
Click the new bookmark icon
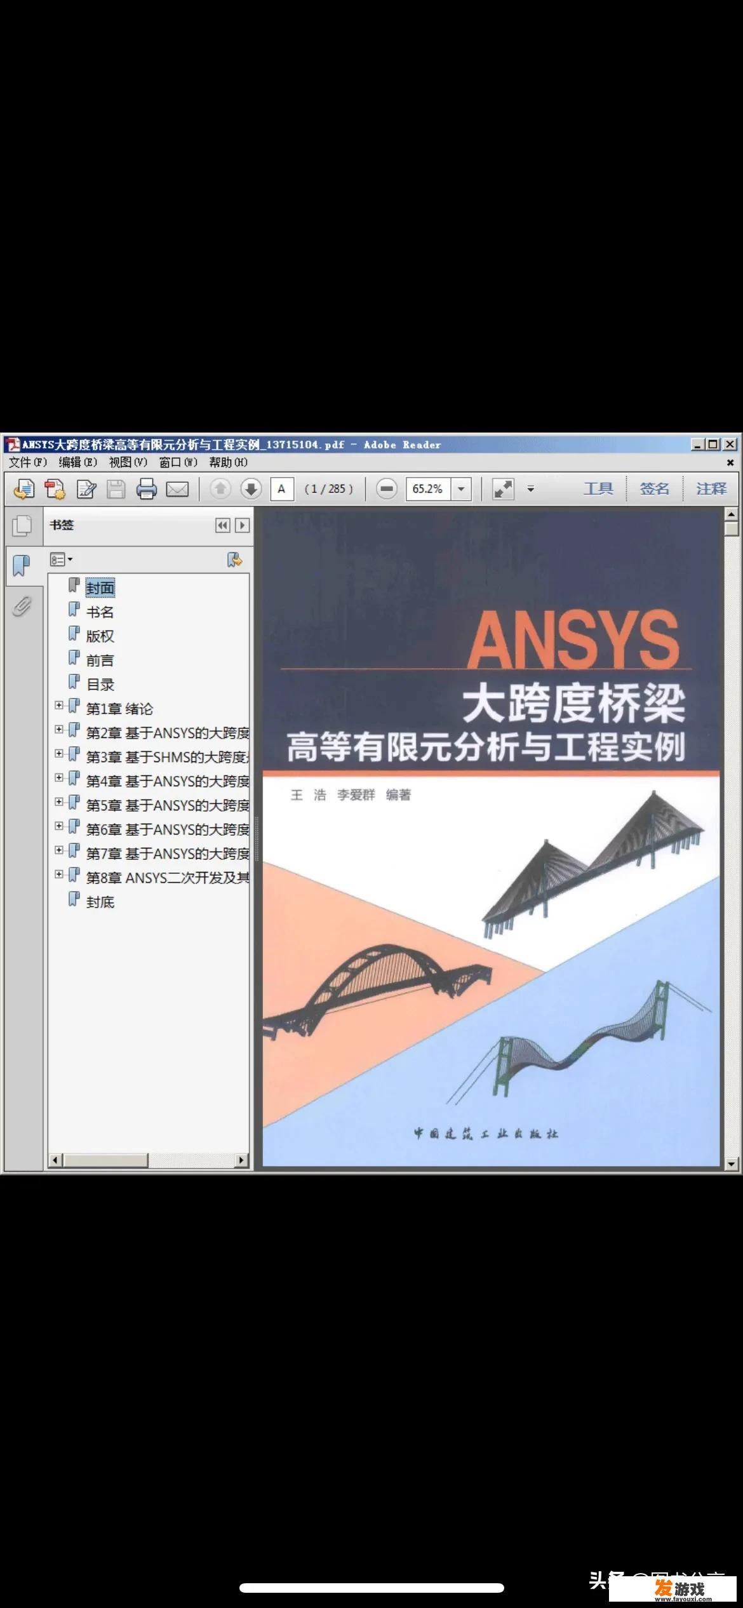(x=234, y=559)
